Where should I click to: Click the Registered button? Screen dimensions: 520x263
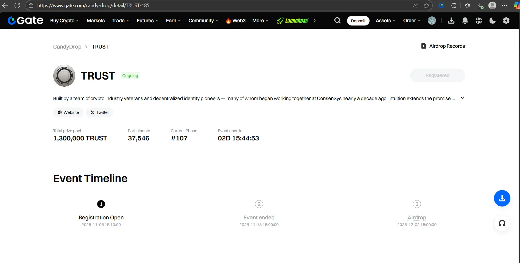(x=438, y=75)
